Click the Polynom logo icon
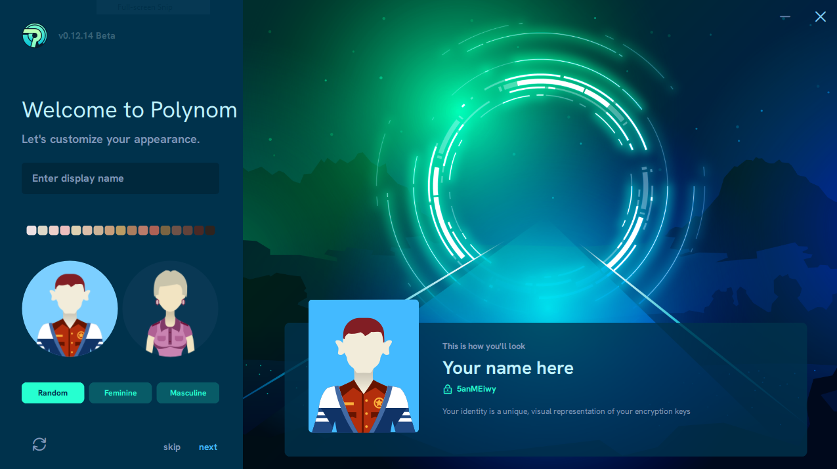 coord(34,35)
